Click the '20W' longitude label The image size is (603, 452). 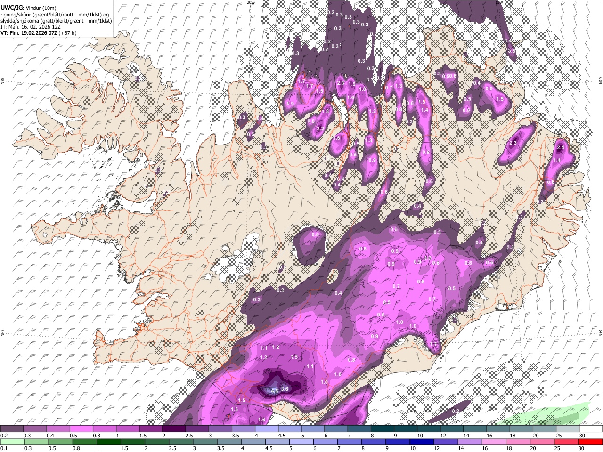[251, 2]
